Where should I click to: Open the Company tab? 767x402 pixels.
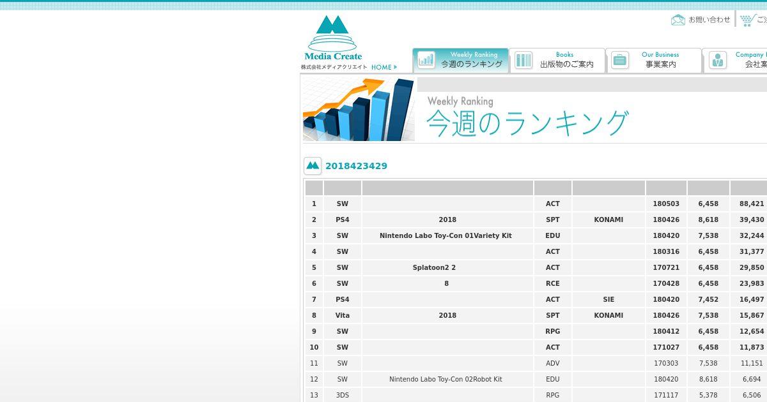[x=734, y=60]
